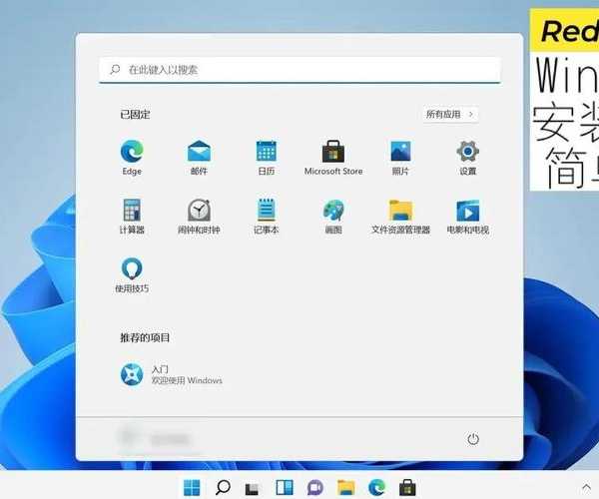Image resolution: width=599 pixels, height=499 pixels.
Task: Expand All apps (所有应用) list
Action: click(x=449, y=115)
